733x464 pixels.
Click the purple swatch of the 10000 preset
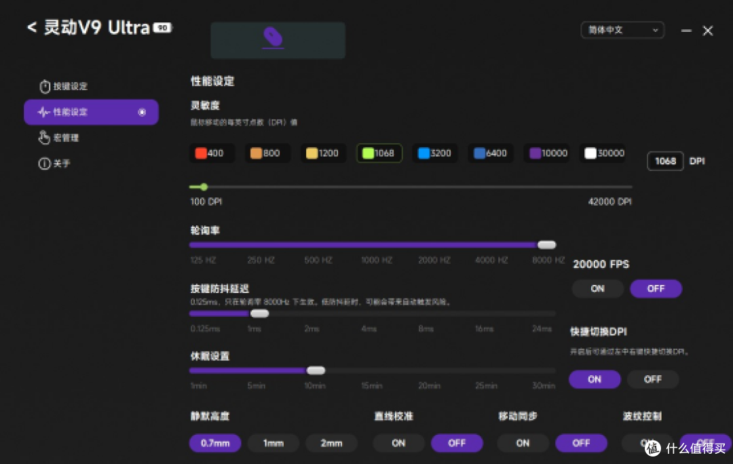coord(535,153)
